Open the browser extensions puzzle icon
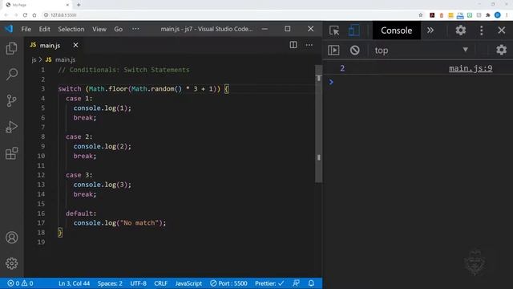 [488, 15]
